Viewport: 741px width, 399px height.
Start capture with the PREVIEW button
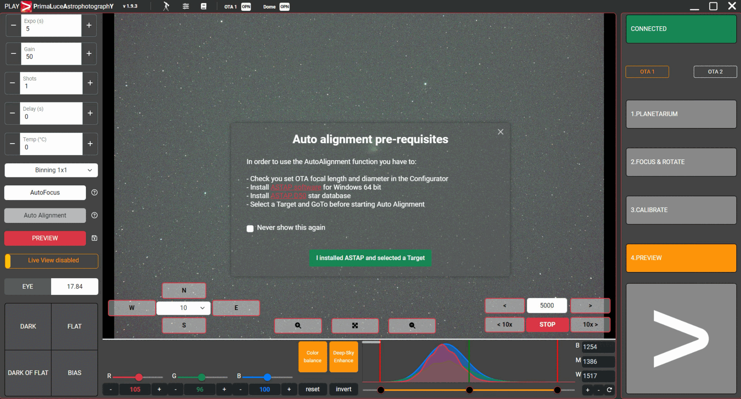pyautogui.click(x=45, y=238)
